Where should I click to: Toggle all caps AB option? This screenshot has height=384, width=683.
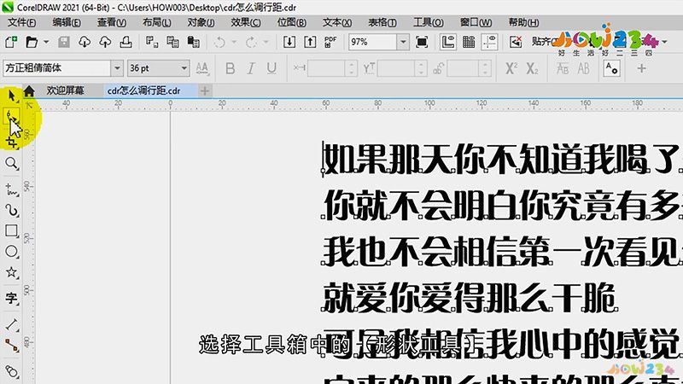coord(584,68)
